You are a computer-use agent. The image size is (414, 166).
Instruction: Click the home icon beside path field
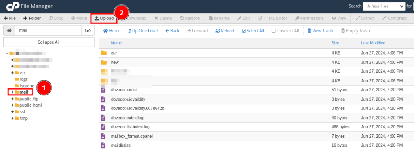(9, 30)
